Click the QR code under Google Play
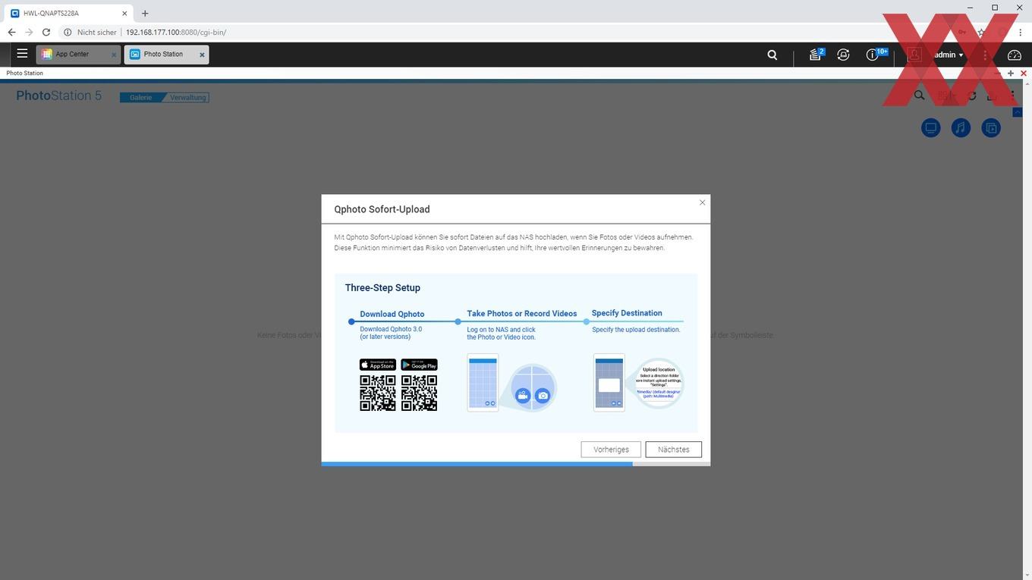Viewport: 1032px width, 580px height. pyautogui.click(x=419, y=393)
